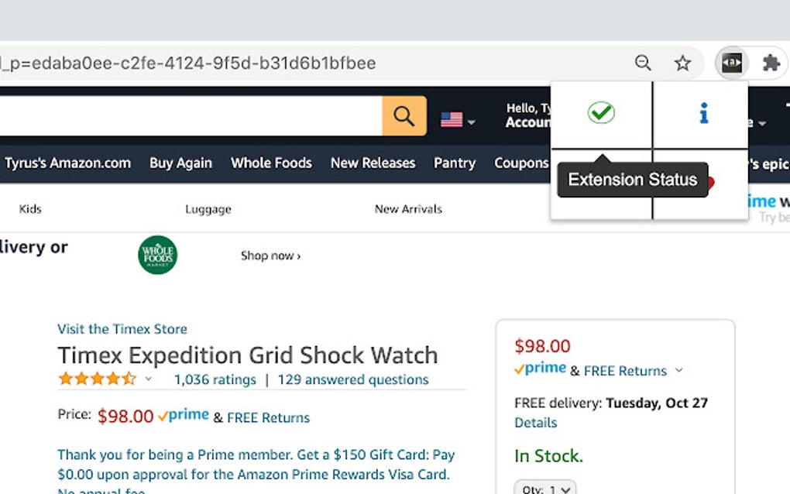
Task: Visit the Timex Store
Action: 122,329
